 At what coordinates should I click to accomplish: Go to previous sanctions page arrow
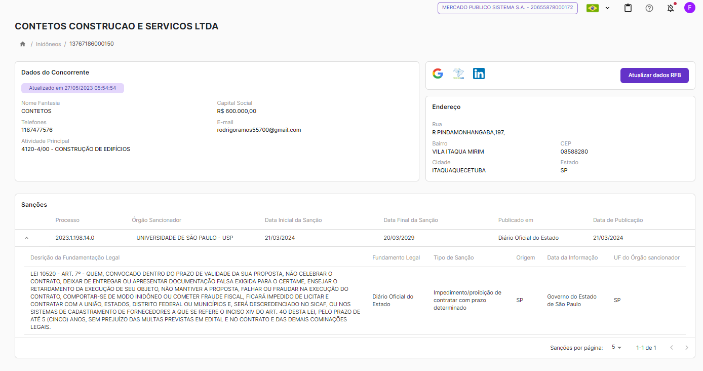click(x=672, y=348)
